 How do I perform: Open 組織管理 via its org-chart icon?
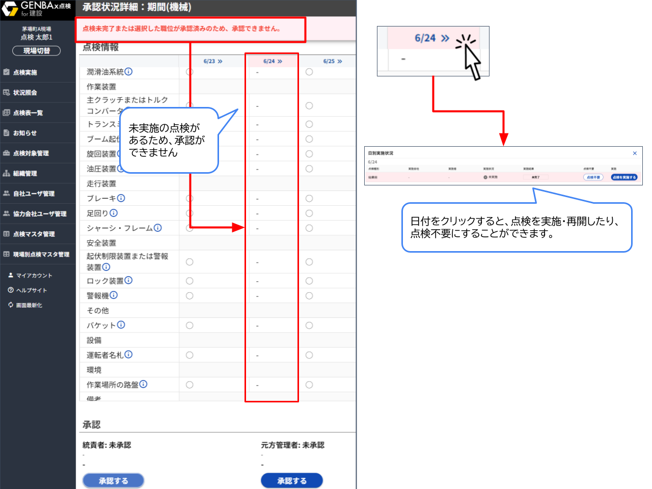pos(7,173)
